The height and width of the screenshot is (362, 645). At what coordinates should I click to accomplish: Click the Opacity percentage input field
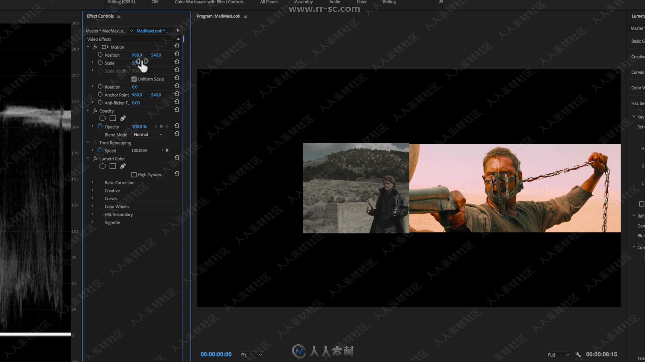(x=139, y=126)
